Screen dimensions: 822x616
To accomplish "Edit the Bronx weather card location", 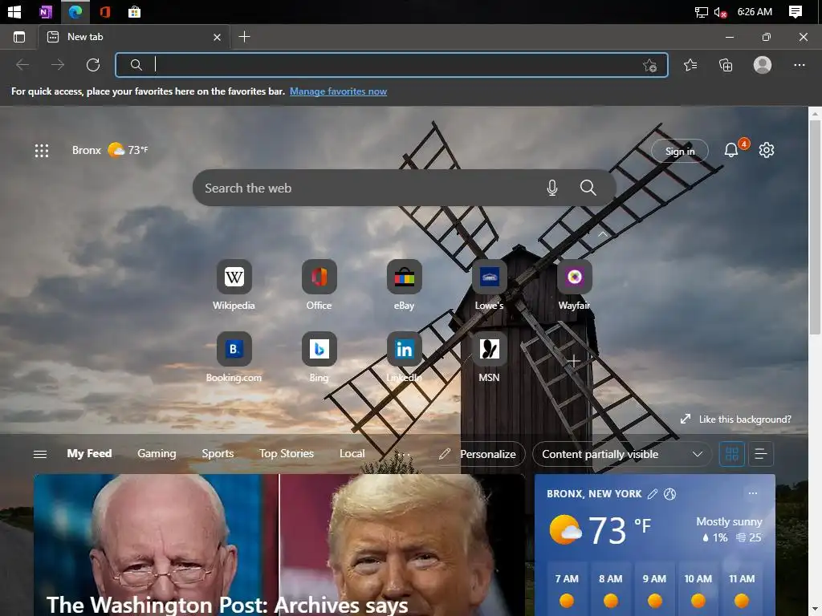I will pyautogui.click(x=652, y=494).
